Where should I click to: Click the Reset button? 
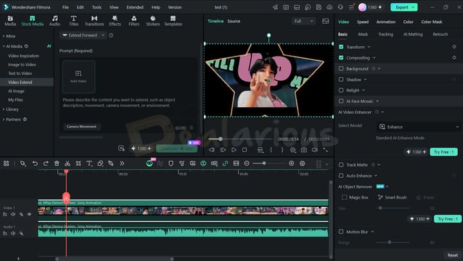(452, 255)
